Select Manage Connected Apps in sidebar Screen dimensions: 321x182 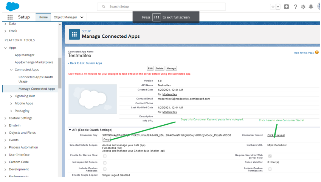pos(37,89)
